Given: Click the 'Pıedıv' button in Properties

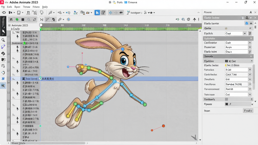Looking at the screenshot, I should click(248, 111).
